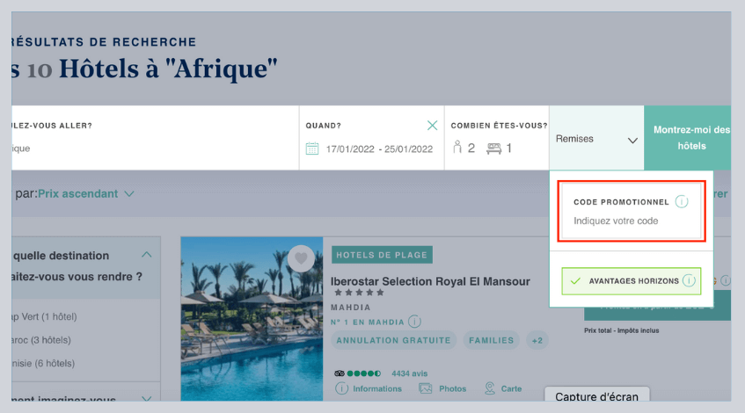
Task: Open the Remises dropdown
Action: (x=596, y=139)
